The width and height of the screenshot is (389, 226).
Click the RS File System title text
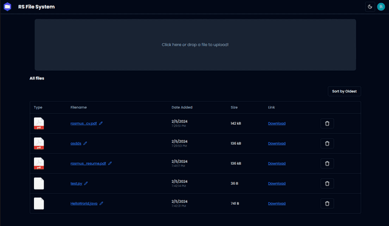[x=36, y=7]
